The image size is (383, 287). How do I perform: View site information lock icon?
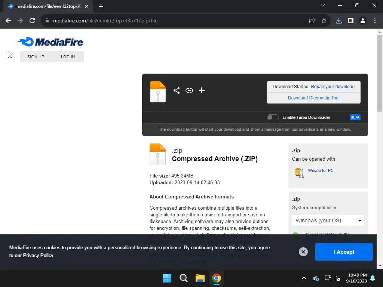(47, 21)
